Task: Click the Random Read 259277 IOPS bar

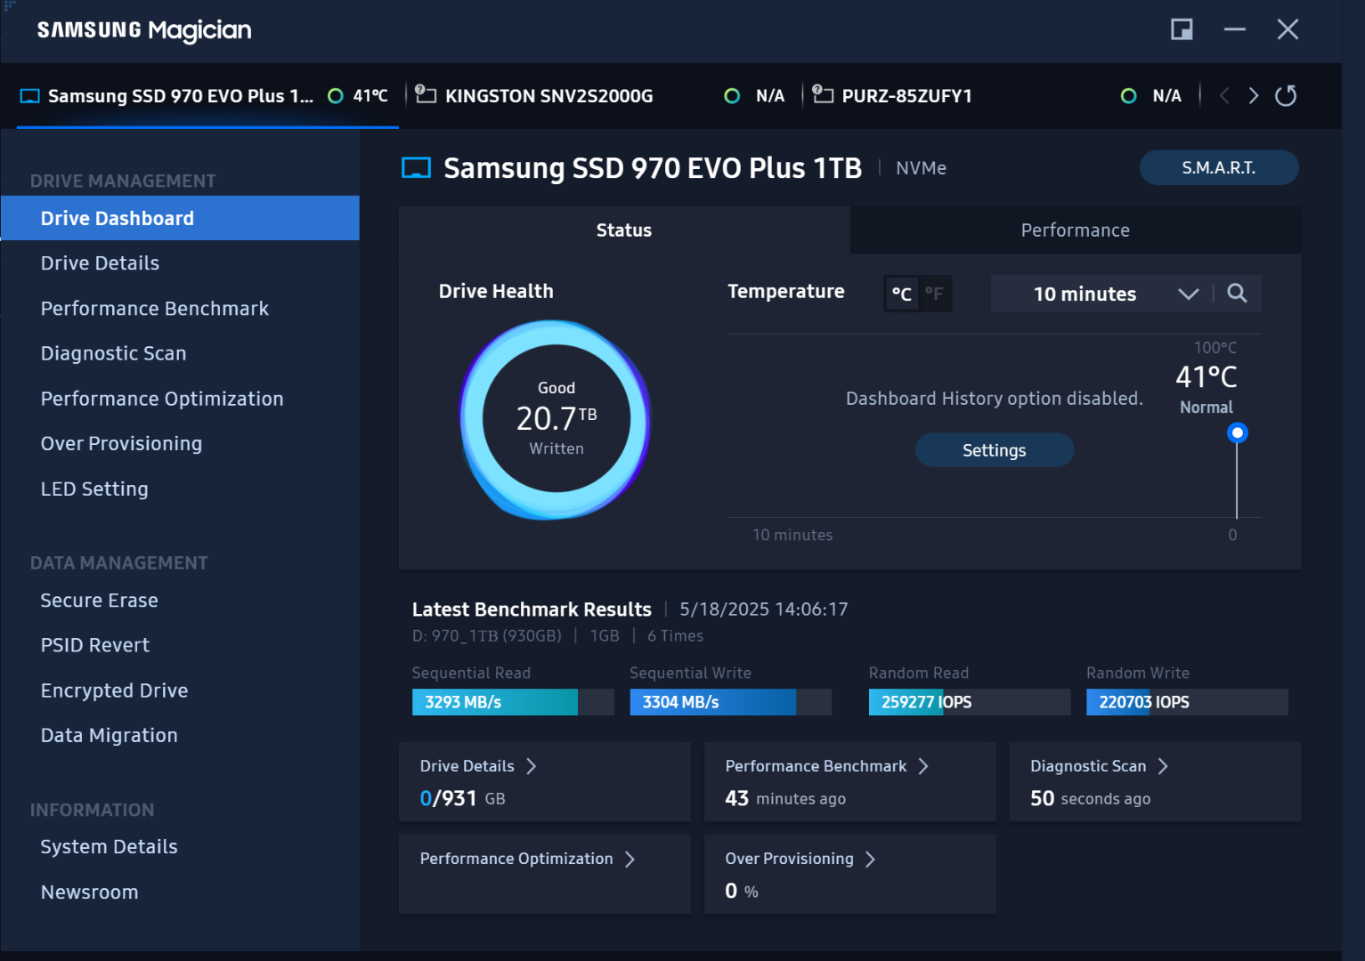Action: [970, 702]
